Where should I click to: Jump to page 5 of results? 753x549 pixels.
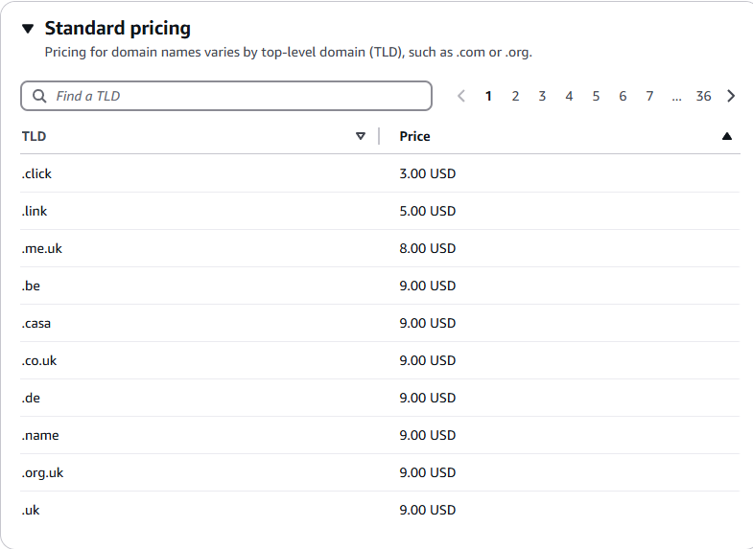click(596, 96)
